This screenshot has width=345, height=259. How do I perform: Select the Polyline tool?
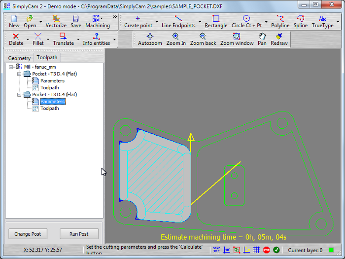tap(280, 21)
